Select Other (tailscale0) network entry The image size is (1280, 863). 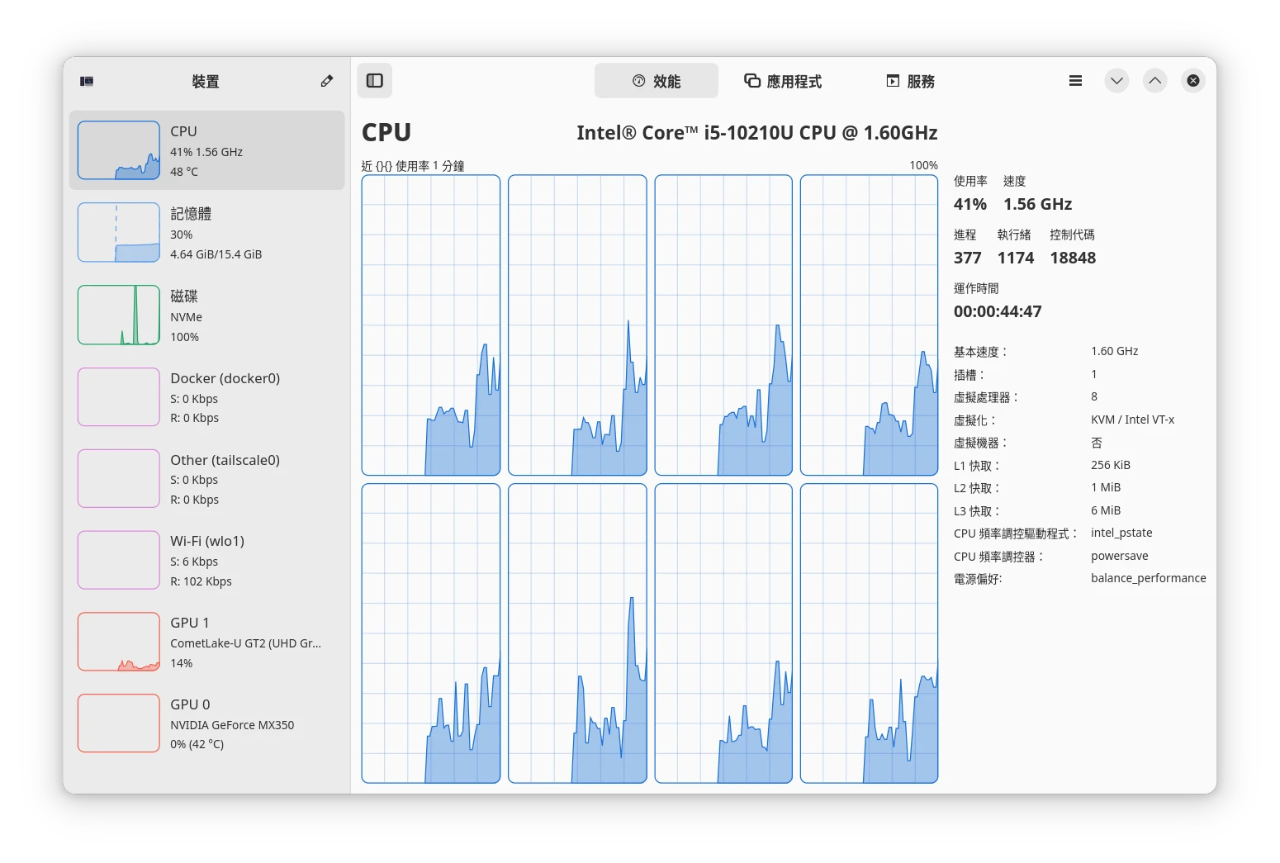click(x=206, y=479)
